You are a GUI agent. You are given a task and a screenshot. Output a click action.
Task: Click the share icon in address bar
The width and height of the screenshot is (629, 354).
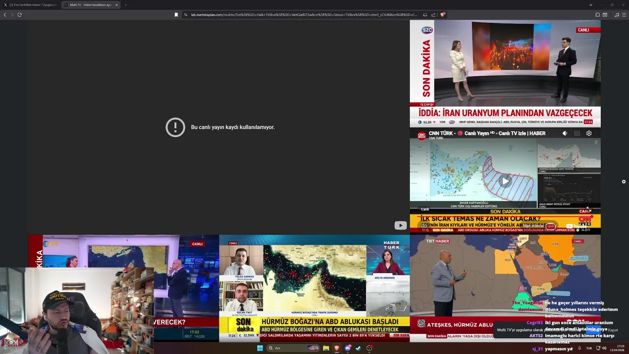pyautogui.click(x=433, y=15)
